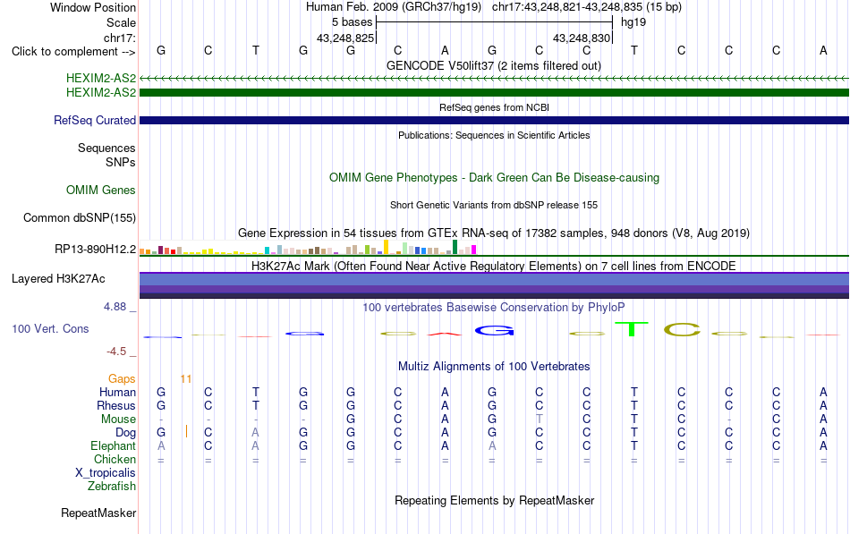This screenshot has height=534, width=850.
Task: Click the 4.88 PhyloP upper scale value
Action: pyautogui.click(x=115, y=307)
